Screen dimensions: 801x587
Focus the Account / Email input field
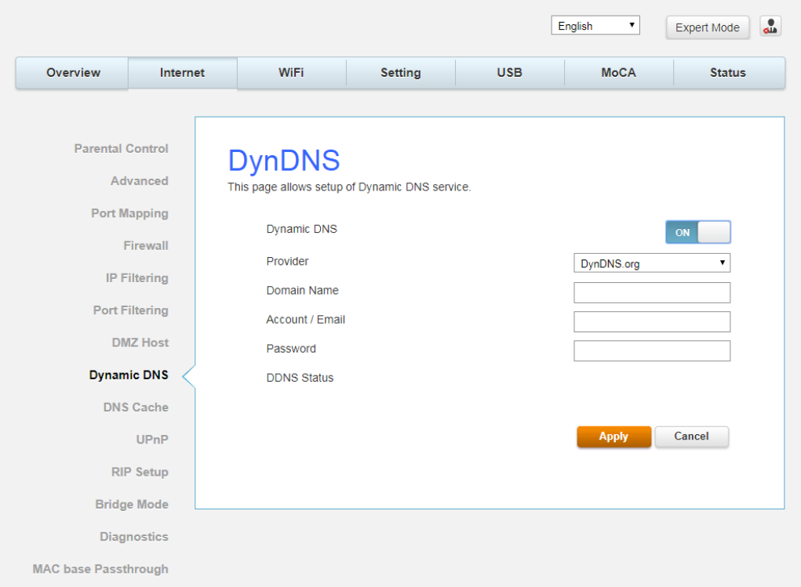652,321
